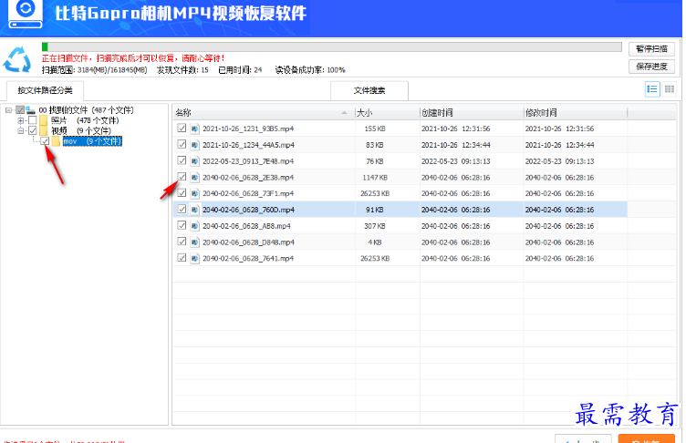Screen dimensions: 686x443
Task: Uncheck the 视频 folder checkbox
Action: pyautogui.click(x=32, y=130)
